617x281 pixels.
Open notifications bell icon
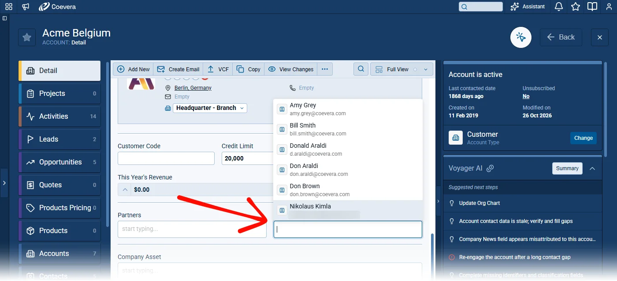[x=559, y=7]
